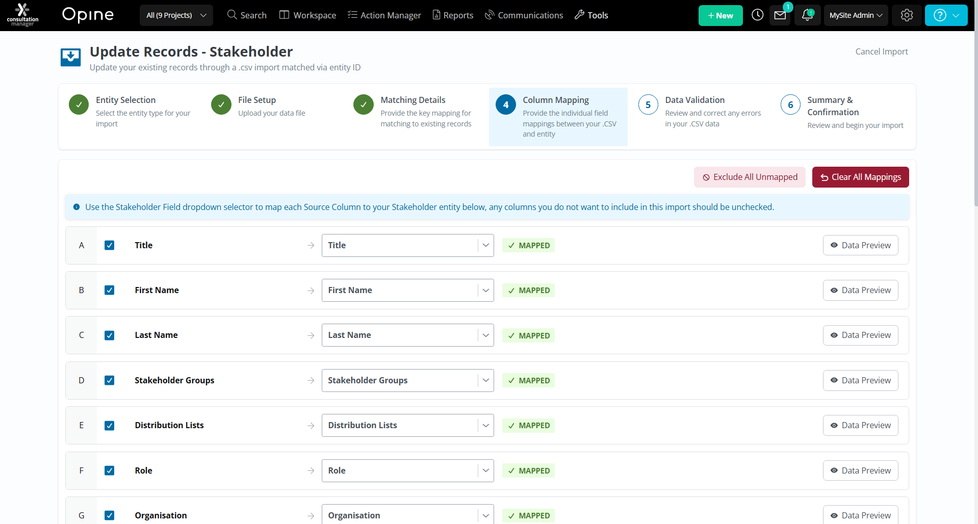This screenshot has width=978, height=524.
Task: Uncheck the First Name column checkbox
Action: [x=109, y=290]
